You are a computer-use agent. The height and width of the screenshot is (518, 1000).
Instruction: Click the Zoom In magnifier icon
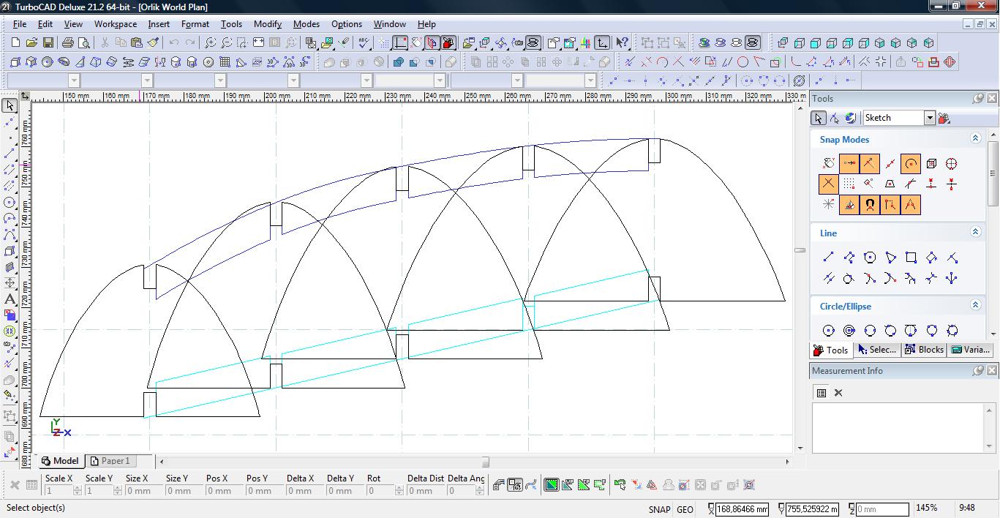click(x=210, y=43)
